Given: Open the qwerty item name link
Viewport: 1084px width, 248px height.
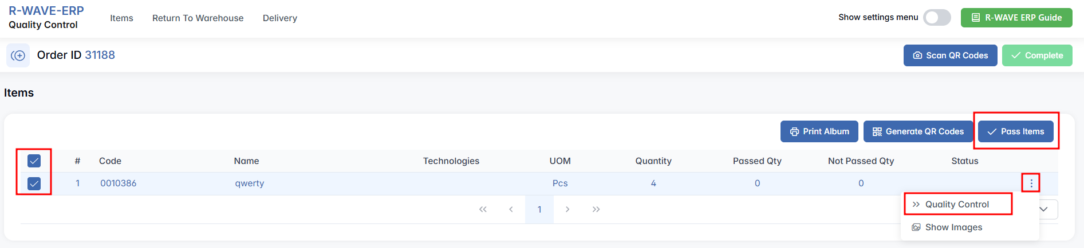Looking at the screenshot, I should 250,183.
